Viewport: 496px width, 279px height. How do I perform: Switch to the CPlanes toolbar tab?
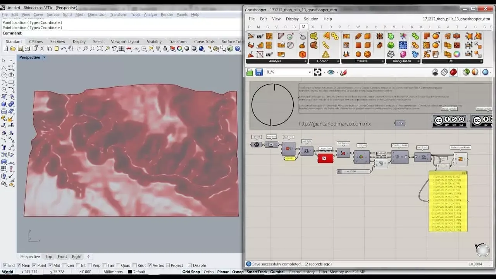click(36, 41)
